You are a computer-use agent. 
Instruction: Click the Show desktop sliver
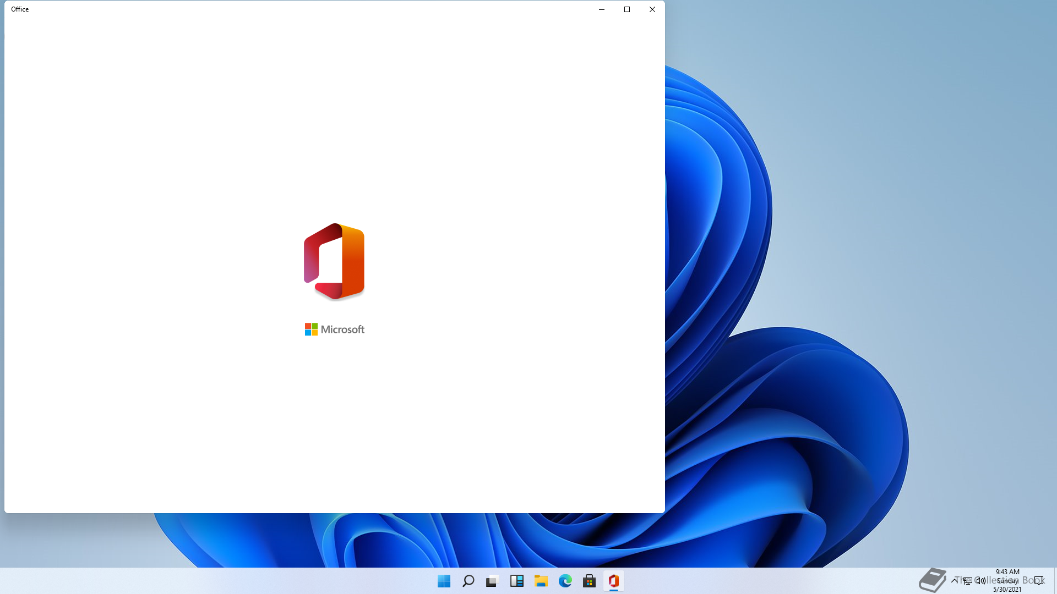coord(1055,581)
